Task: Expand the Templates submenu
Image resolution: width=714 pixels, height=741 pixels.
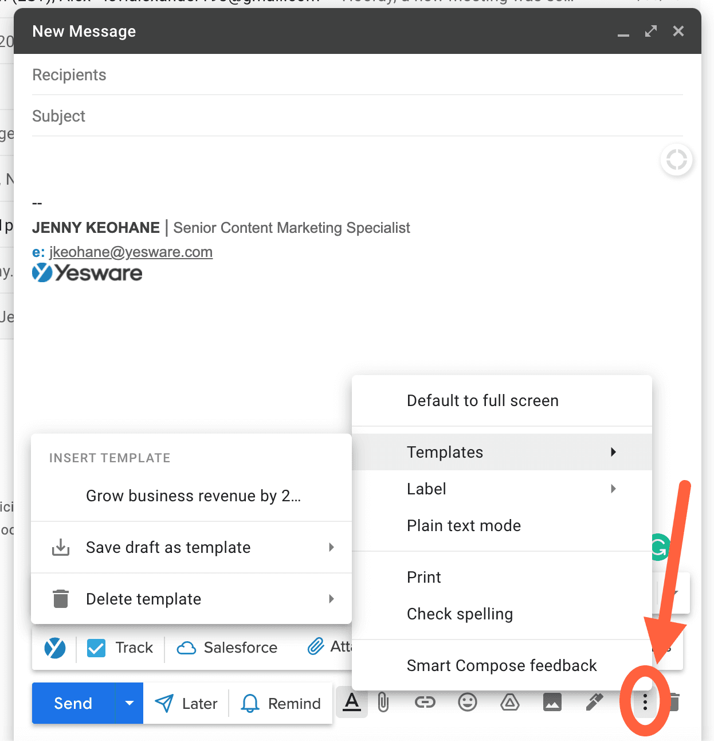Action: click(445, 452)
